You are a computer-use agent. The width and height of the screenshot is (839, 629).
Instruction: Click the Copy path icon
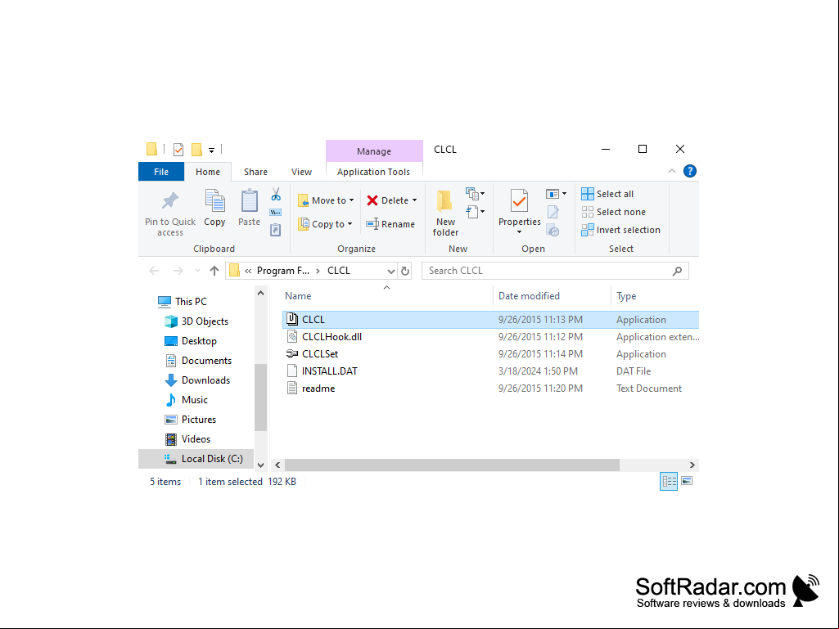(x=276, y=213)
